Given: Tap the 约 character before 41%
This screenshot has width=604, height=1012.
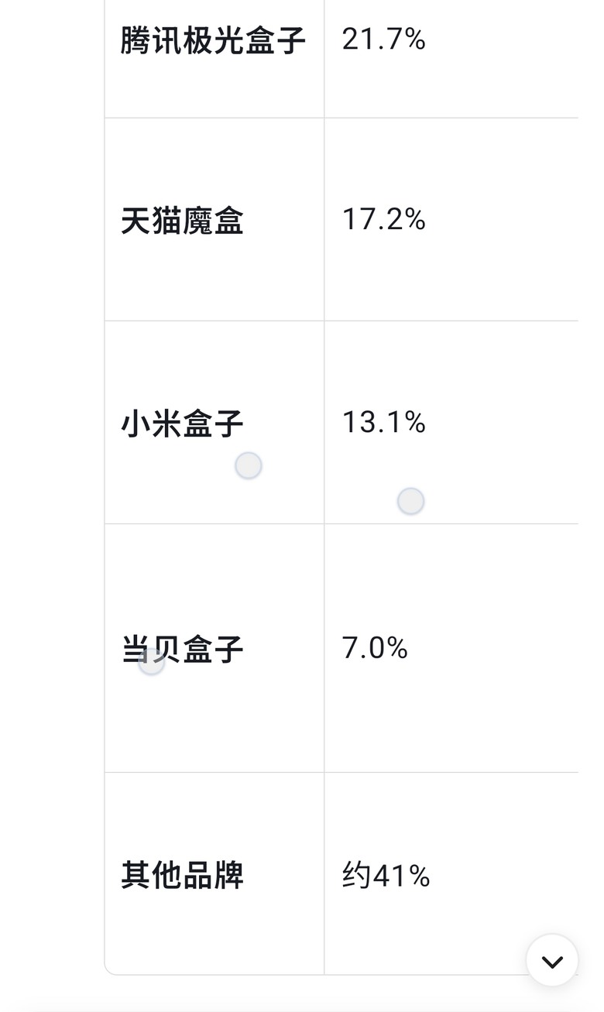Looking at the screenshot, I should pyautogui.click(x=357, y=876).
